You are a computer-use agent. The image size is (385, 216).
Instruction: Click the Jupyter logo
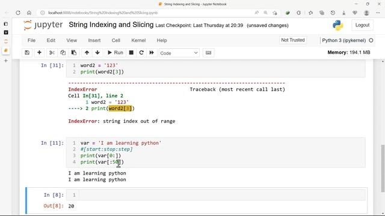43,25
